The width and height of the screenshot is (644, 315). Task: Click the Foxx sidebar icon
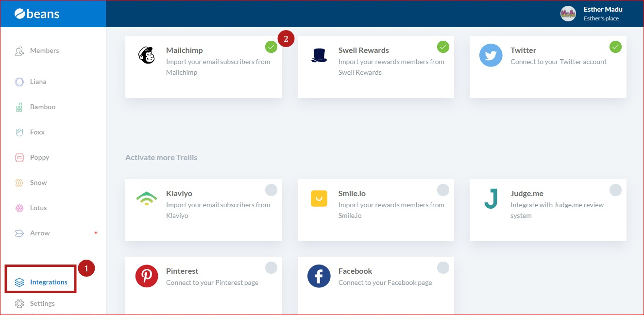pyautogui.click(x=19, y=133)
